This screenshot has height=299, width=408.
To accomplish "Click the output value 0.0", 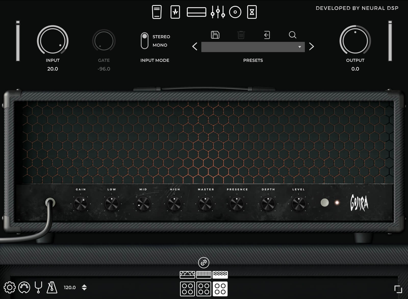I will [355, 69].
